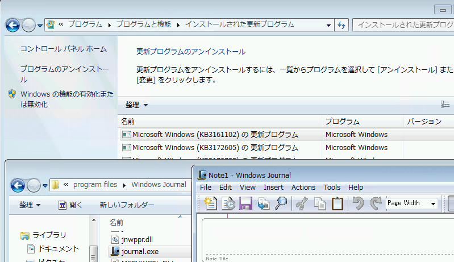454x262 pixels.
Task: Open the Edit menu in Windows Journal
Action: click(225, 188)
